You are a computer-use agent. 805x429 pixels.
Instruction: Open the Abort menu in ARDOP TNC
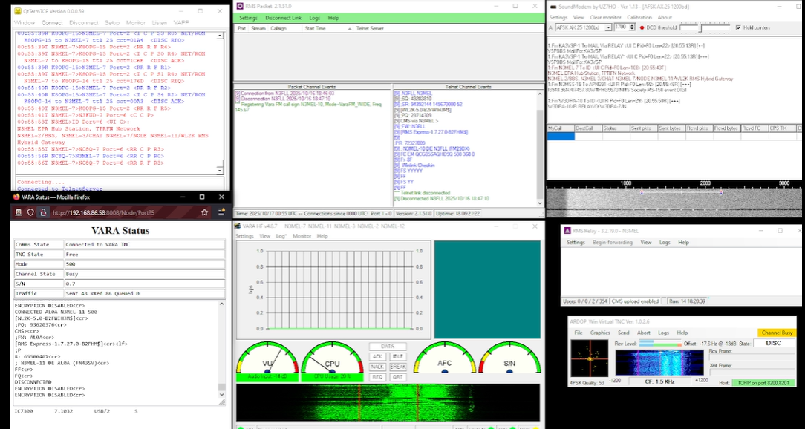[x=643, y=333]
